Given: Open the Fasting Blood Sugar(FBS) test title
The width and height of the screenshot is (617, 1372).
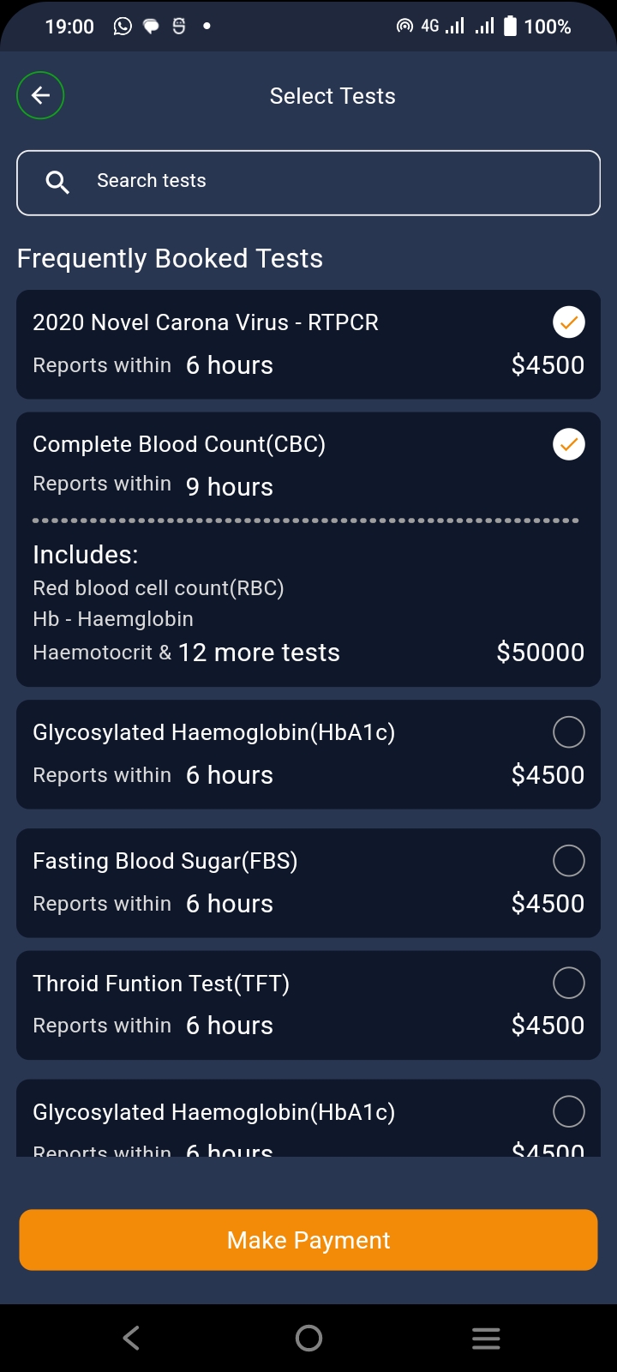Looking at the screenshot, I should pyautogui.click(x=165, y=861).
